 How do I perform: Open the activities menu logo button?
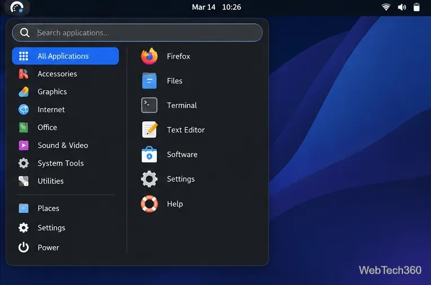(17, 7)
